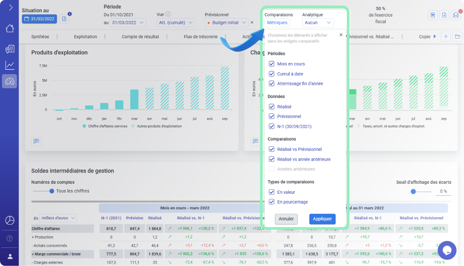Switch to the Exploitation tab
This screenshot has width=464, height=266.
85,37
